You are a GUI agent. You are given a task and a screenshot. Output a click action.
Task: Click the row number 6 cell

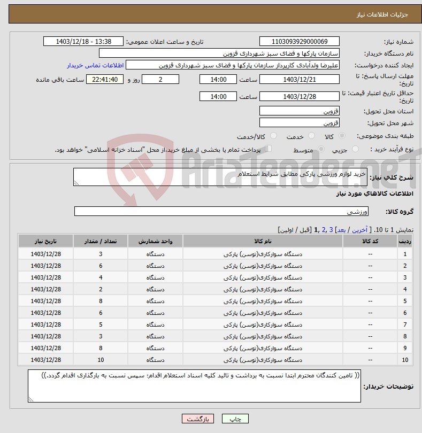pos(404,313)
